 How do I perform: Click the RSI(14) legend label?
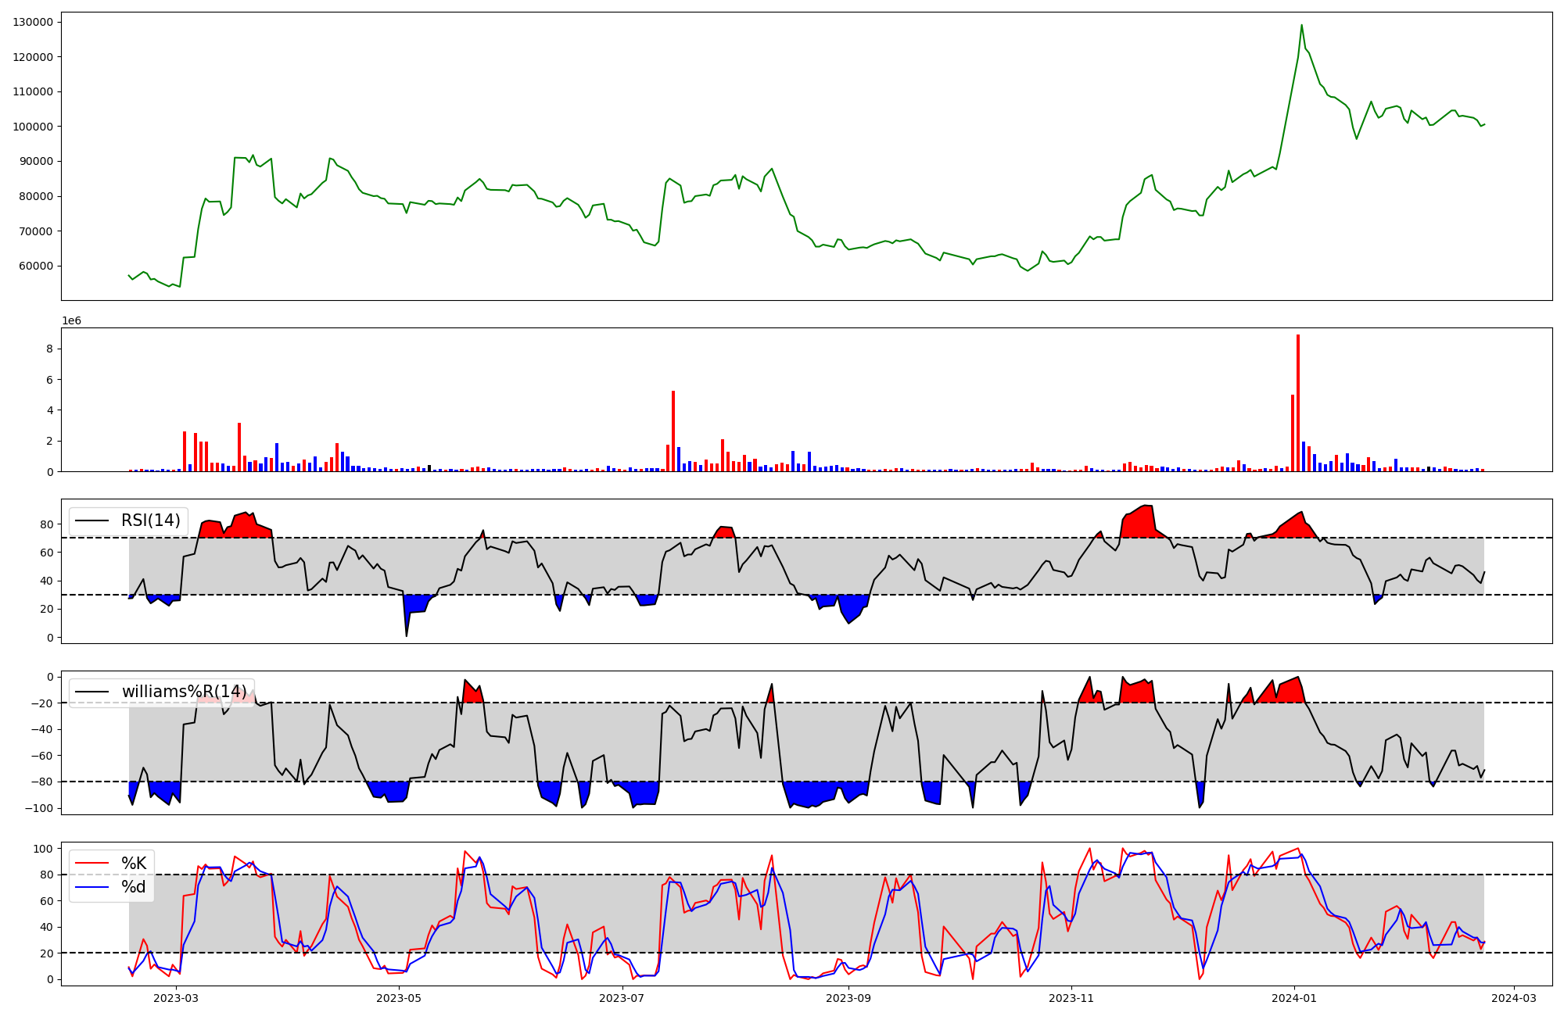coord(150,521)
